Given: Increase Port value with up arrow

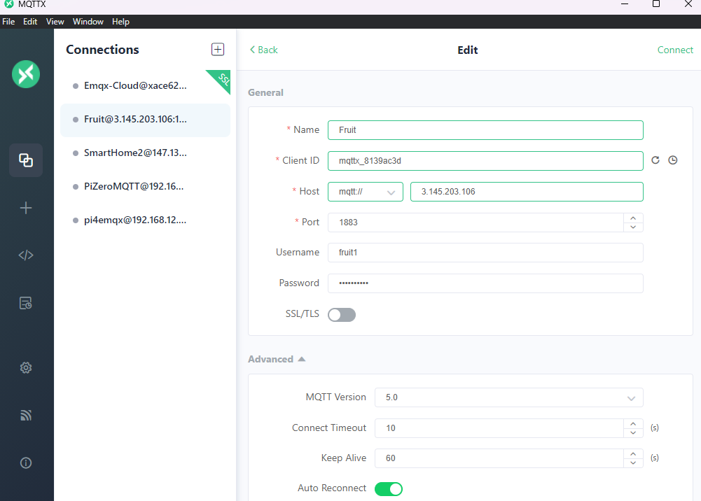Looking at the screenshot, I should tap(633, 218).
